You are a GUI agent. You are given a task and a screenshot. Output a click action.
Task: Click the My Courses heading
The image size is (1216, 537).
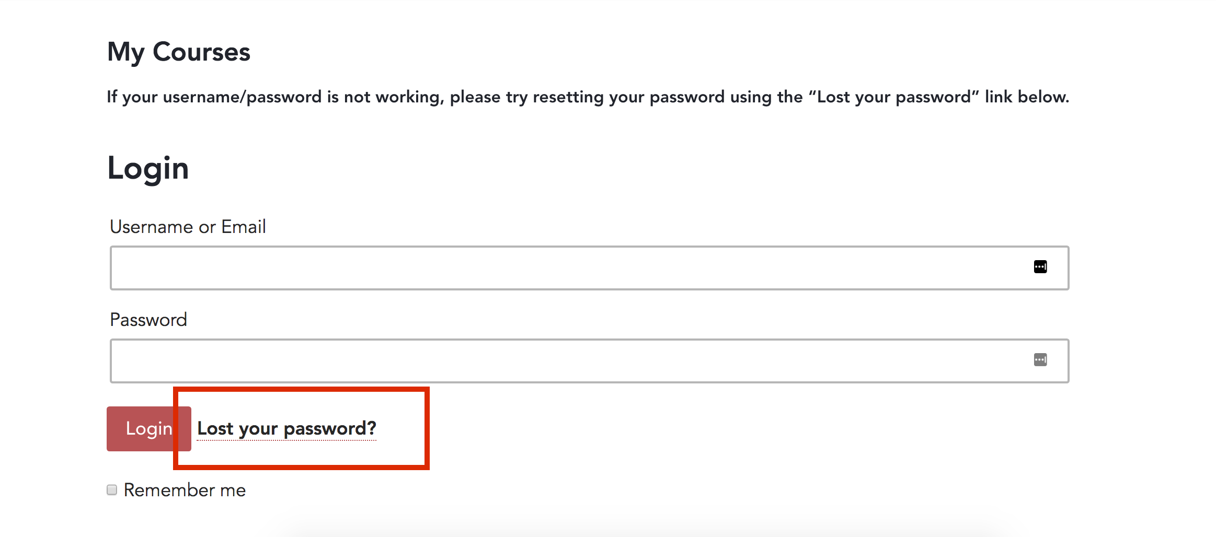(x=179, y=52)
